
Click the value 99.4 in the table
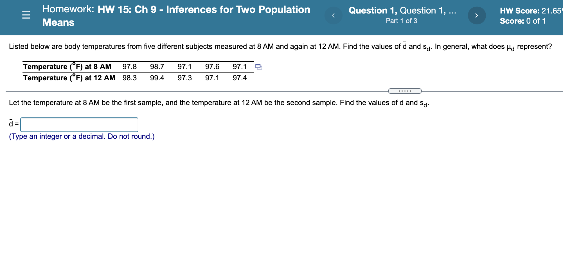[157, 78]
